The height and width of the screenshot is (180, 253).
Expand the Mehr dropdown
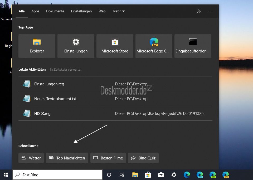click(119, 11)
